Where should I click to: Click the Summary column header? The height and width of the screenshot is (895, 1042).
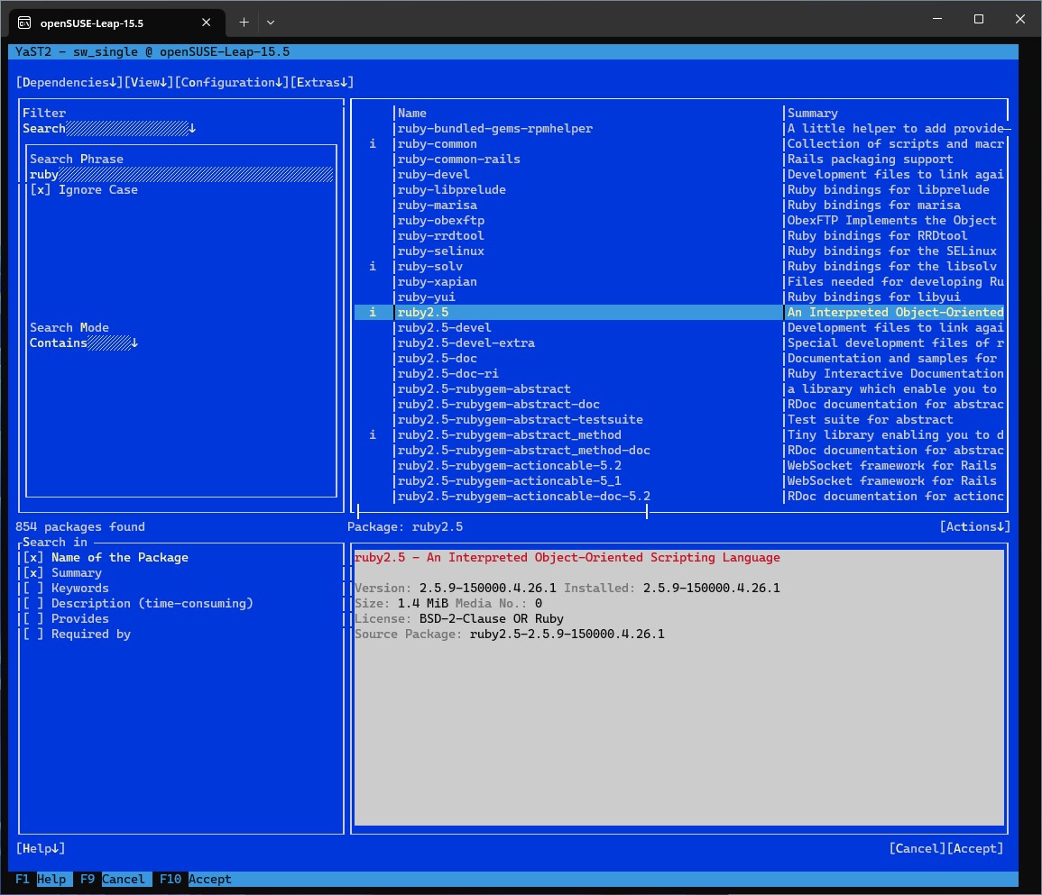coord(813,113)
